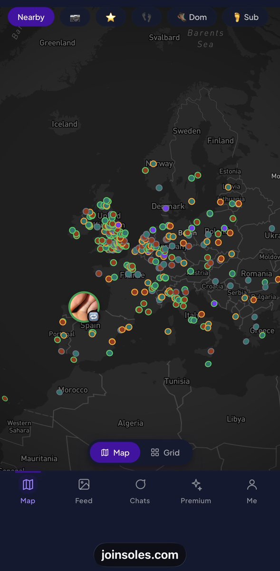Screen dimensions: 280x571
Task: Open the Feed tab
Action: 84,491
